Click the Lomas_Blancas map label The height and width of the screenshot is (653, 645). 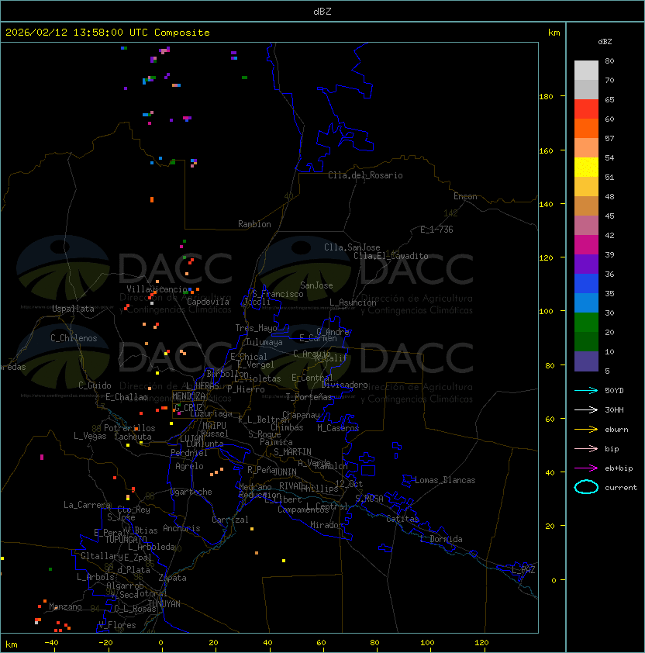445,480
